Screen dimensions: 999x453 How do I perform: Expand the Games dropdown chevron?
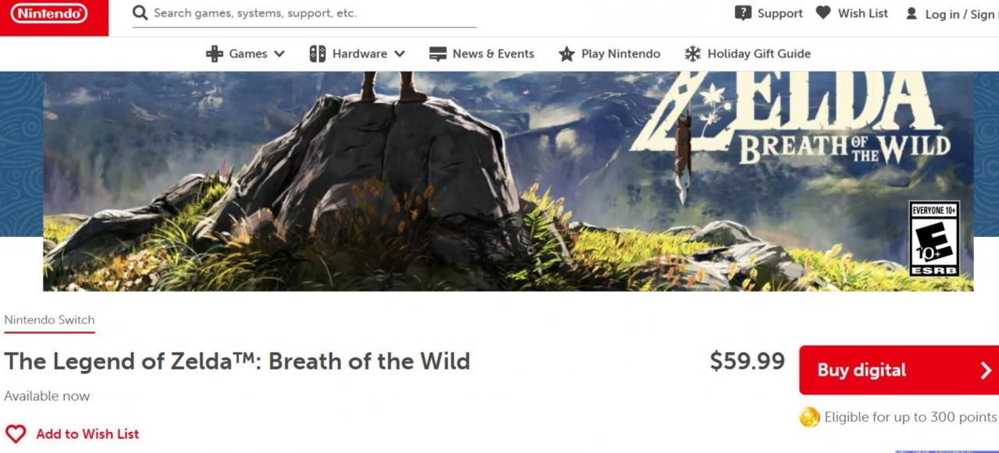click(x=279, y=54)
